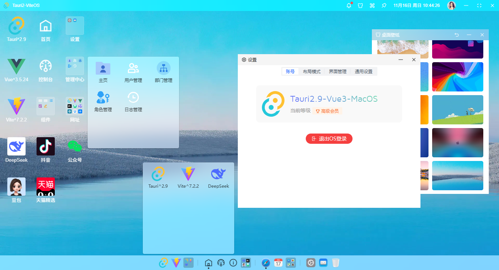Select the green landscape wallpaper thumbnail
This screenshot has width=499, height=270.
tap(458, 109)
